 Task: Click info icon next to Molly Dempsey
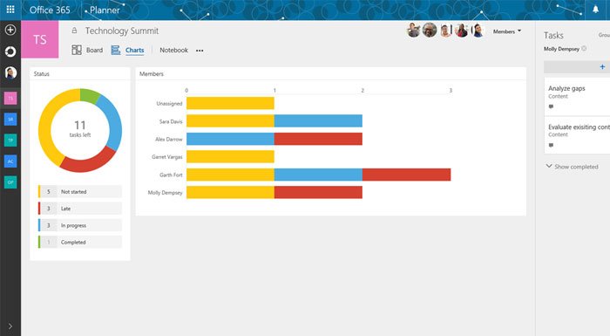pos(584,49)
